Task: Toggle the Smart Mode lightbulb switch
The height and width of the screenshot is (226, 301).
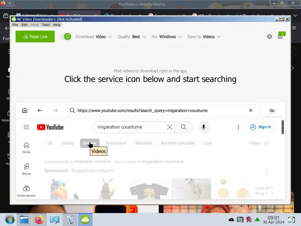Action: (65, 36)
